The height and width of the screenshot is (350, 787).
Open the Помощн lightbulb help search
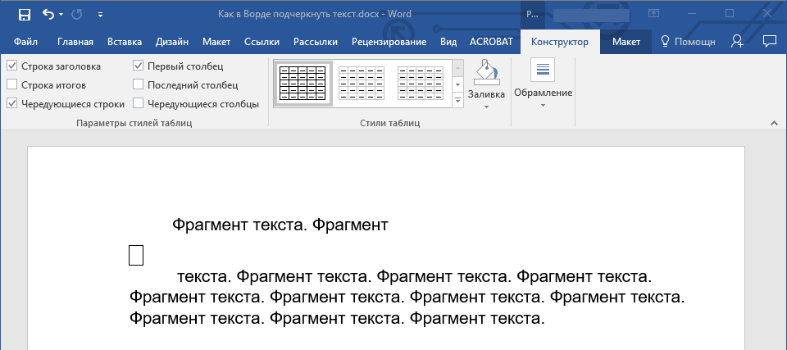(x=688, y=41)
